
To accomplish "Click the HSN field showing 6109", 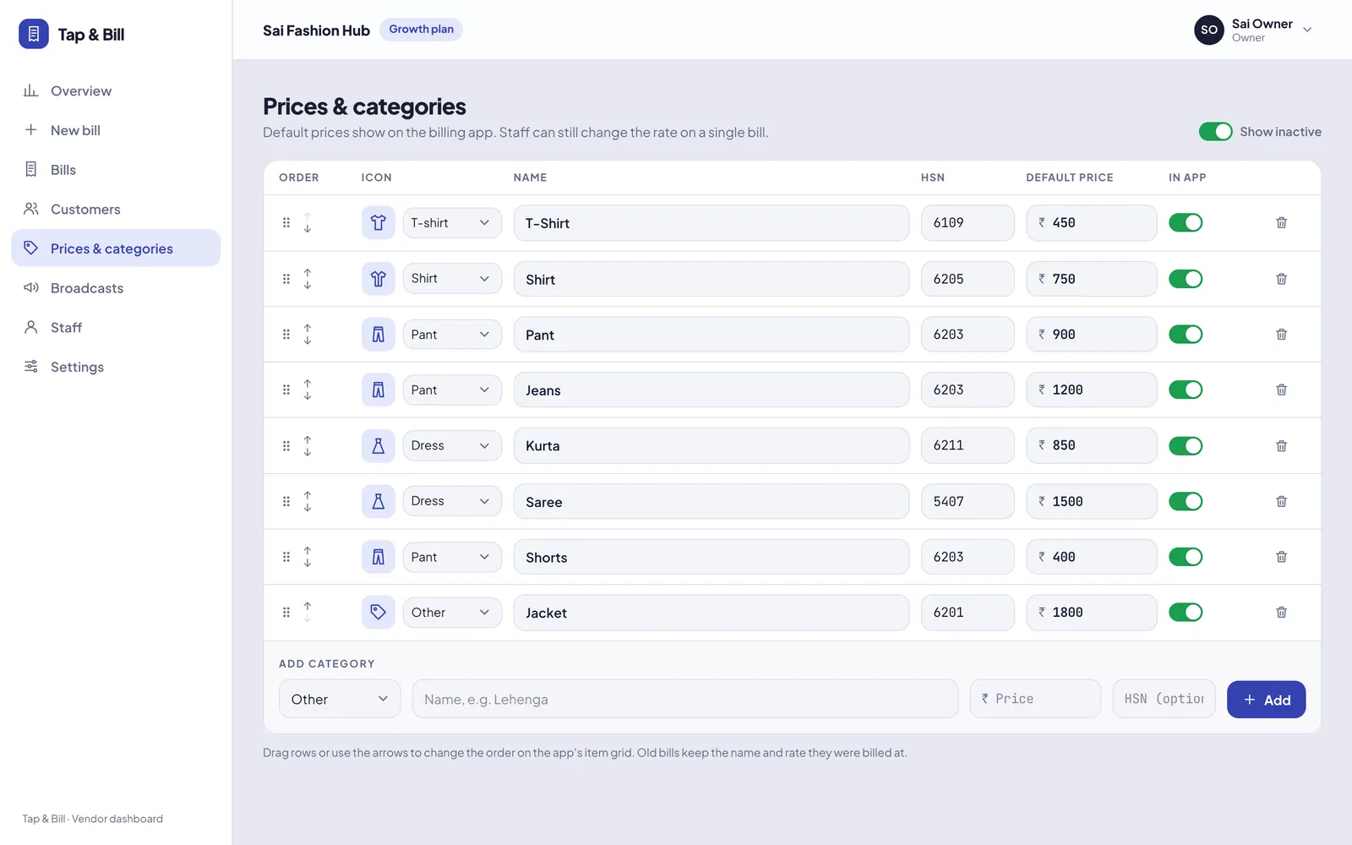I will pyautogui.click(x=968, y=223).
